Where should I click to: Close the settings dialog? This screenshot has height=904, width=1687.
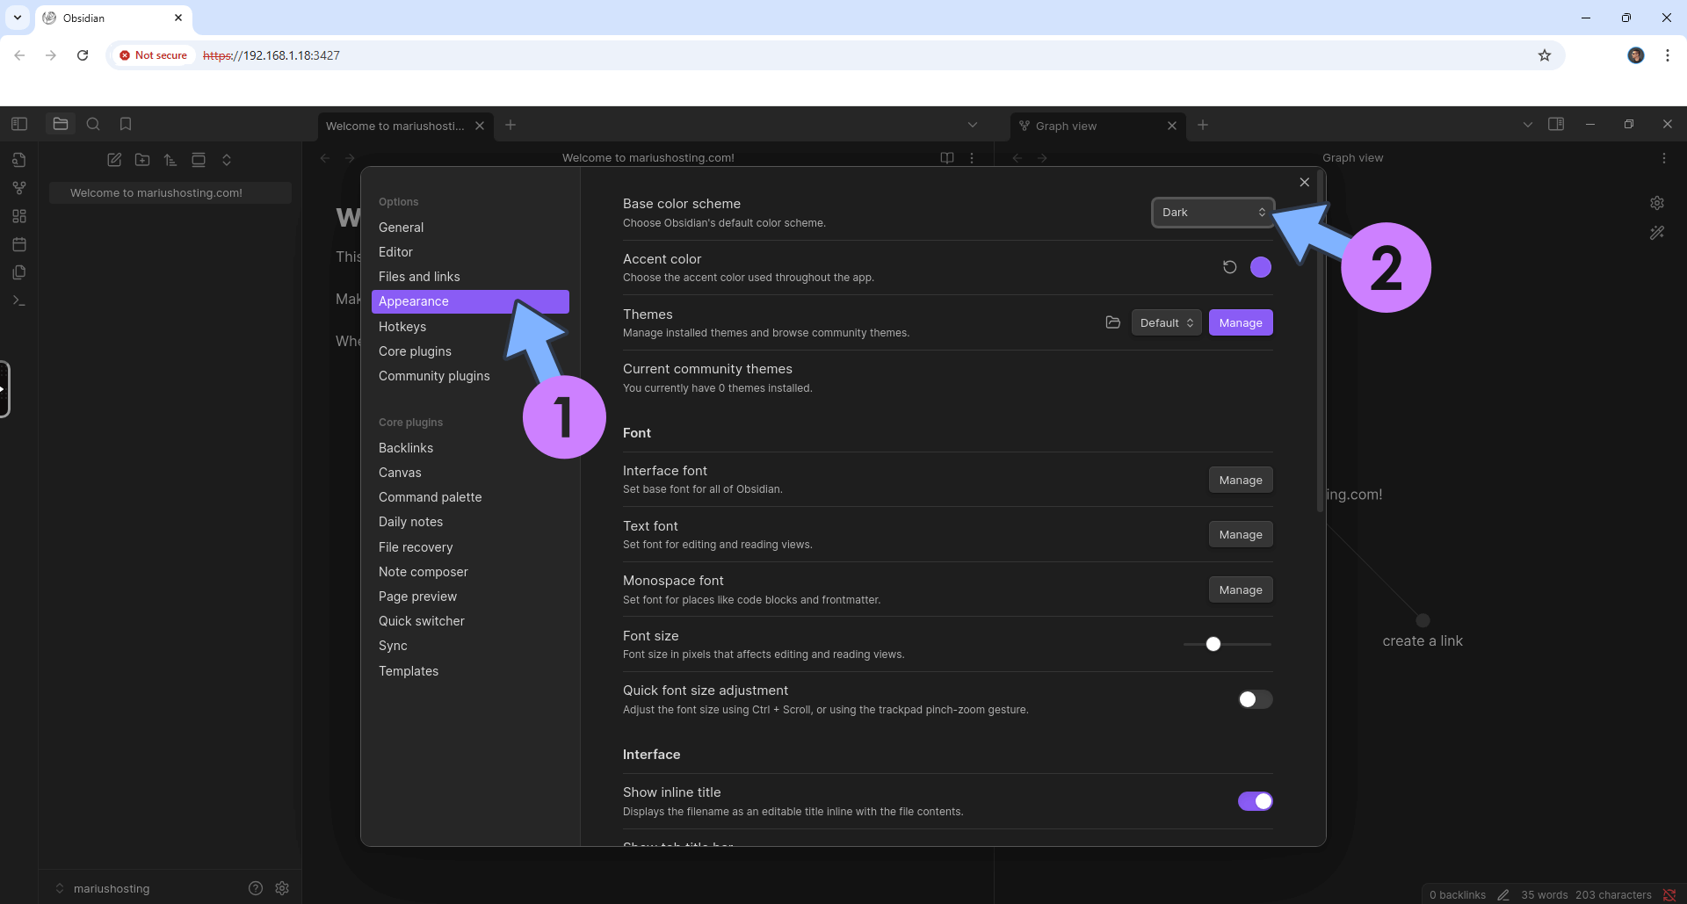[x=1305, y=182]
